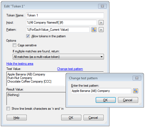The height and width of the screenshot is (127, 145).
Task: Open the Change test pattern link
Action: click(70, 69)
